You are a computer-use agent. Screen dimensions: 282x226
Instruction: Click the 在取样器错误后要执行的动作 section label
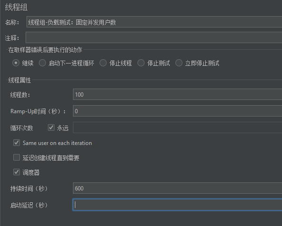(x=45, y=50)
